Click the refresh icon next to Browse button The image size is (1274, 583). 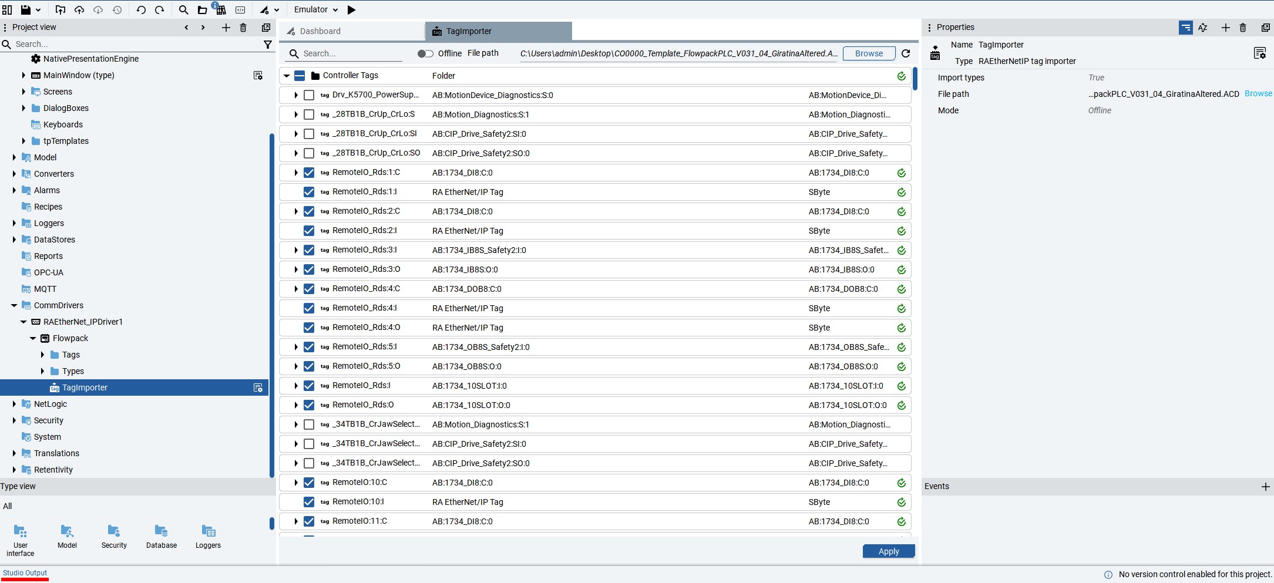[x=906, y=53]
